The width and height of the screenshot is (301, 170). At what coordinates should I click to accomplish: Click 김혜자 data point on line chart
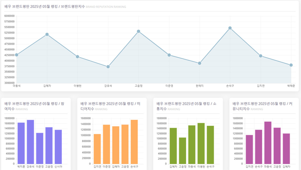(x=47, y=34)
